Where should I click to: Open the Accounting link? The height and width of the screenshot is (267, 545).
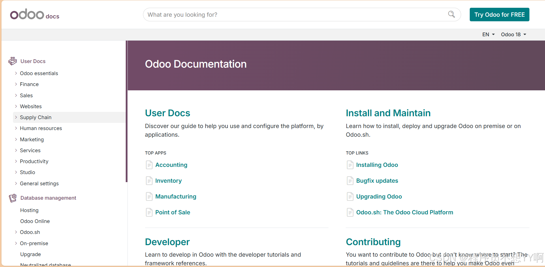171,165
